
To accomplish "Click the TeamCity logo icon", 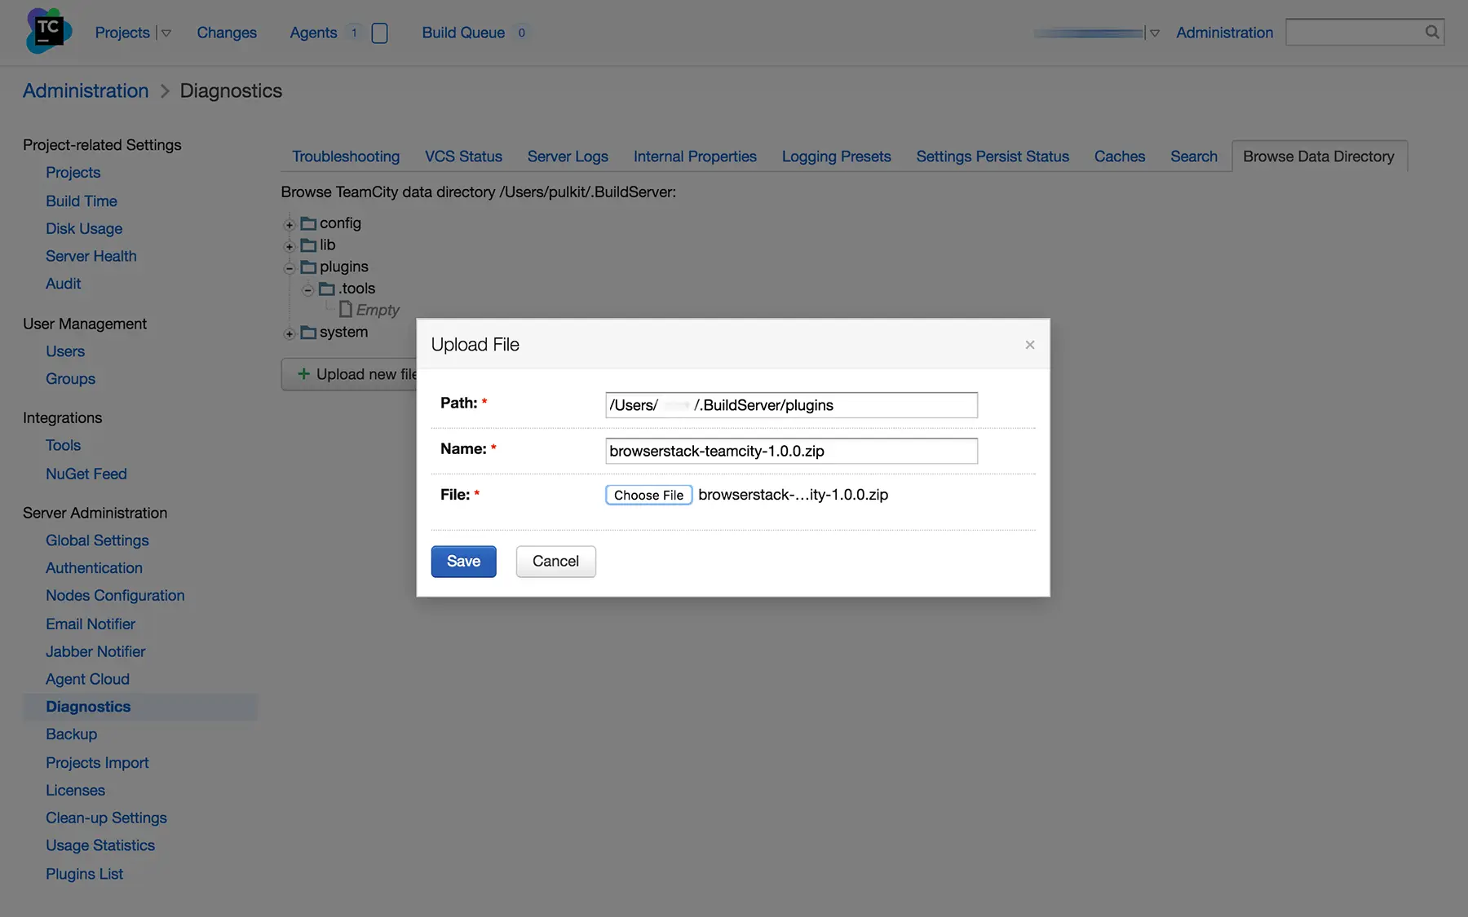I will (48, 31).
